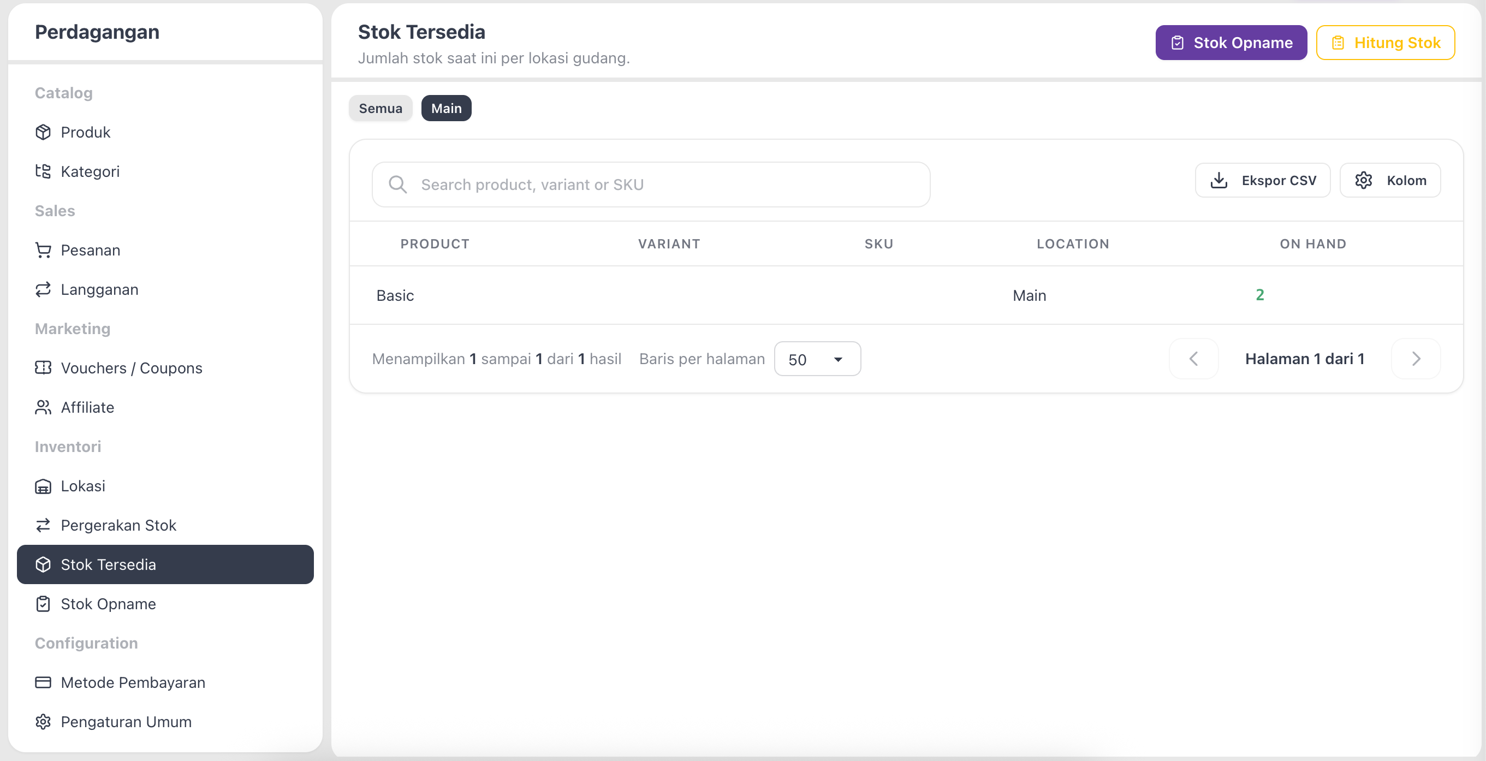
Task: Click the Pesanan shopping cart icon
Action: point(43,250)
